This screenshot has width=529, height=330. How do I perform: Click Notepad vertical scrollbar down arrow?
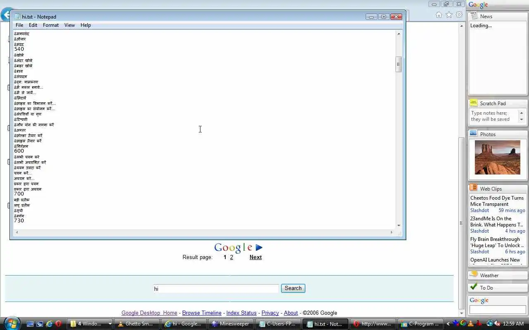tap(399, 225)
